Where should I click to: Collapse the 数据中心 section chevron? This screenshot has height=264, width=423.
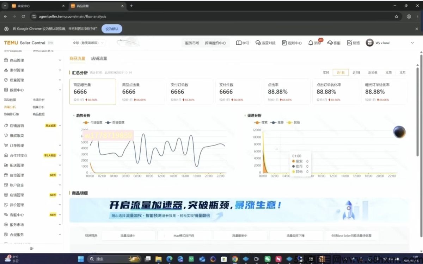coord(59,90)
